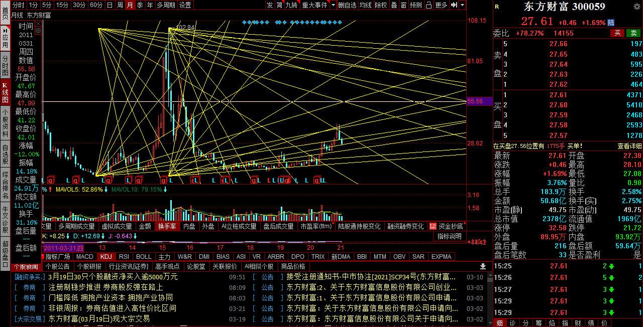Open 应用 in the left sidebar
Image resolution: width=643 pixels, height=327 pixels.
point(5,38)
